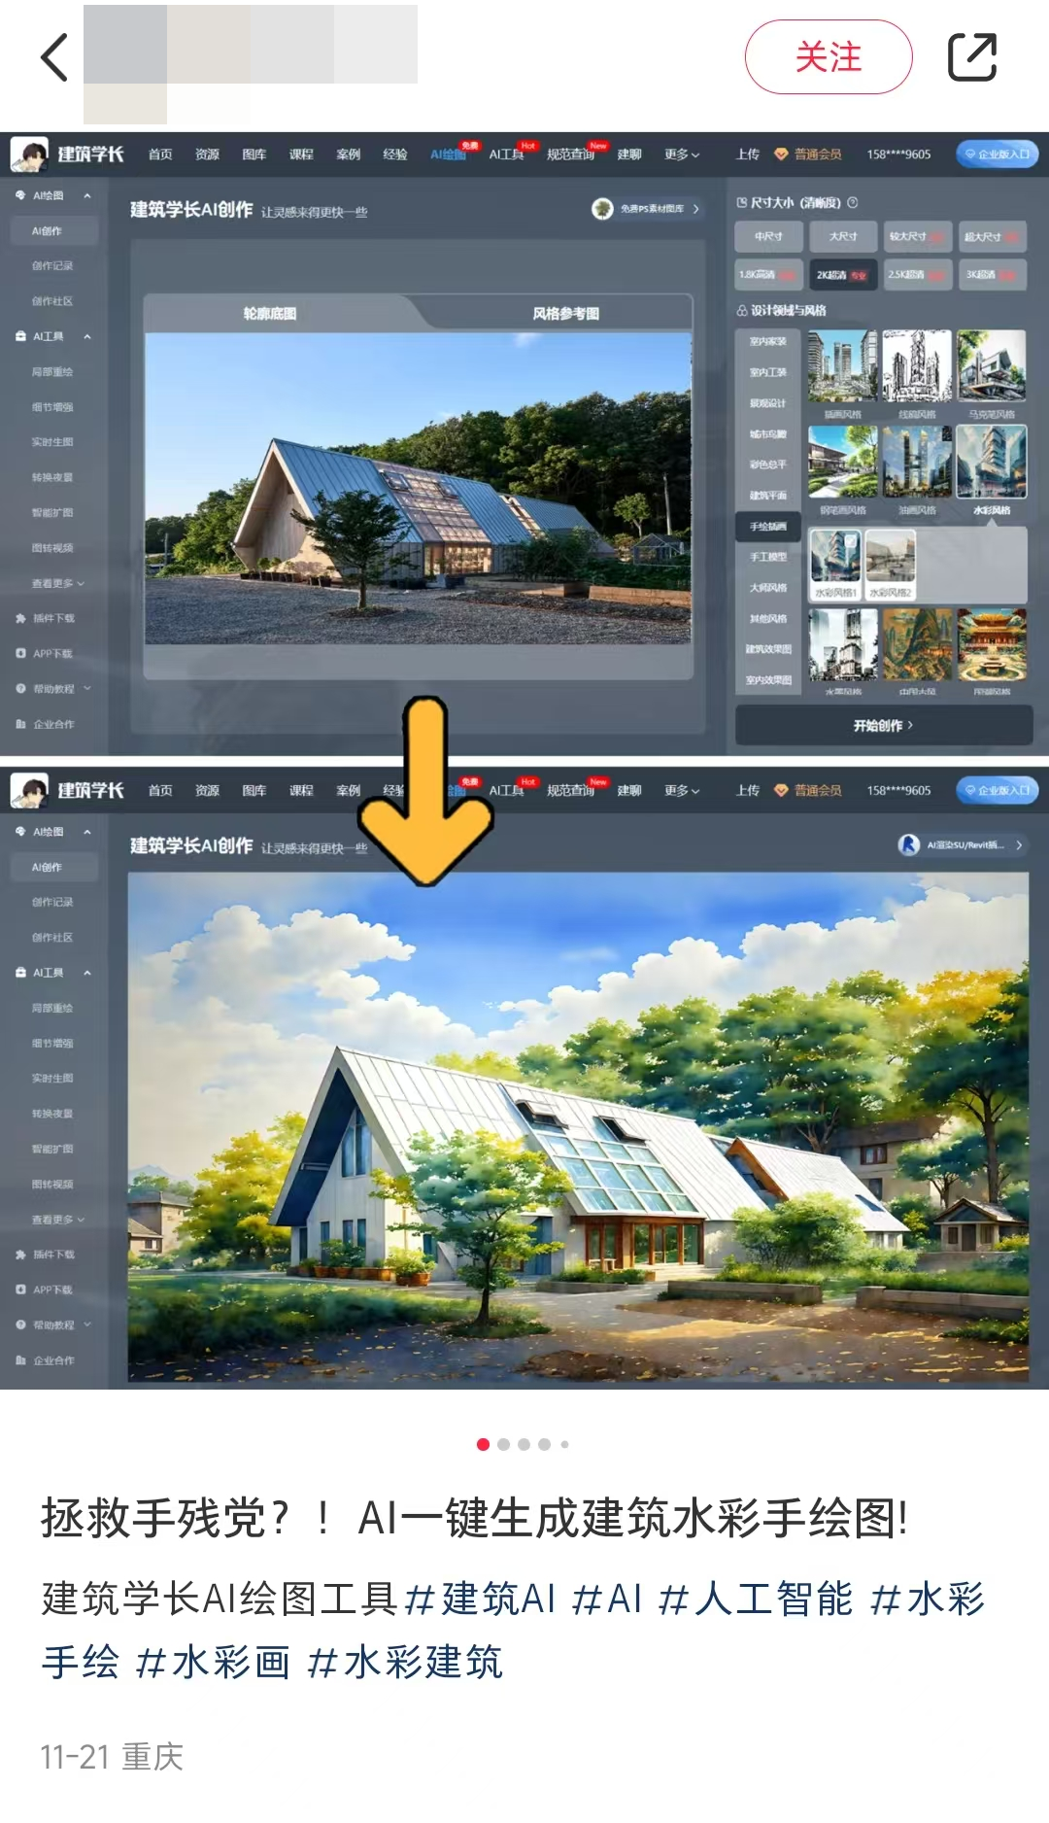The width and height of the screenshot is (1049, 1823).
Task: Collapse AI绘图 section in upper screenshot sidebar
Action: tap(87, 195)
